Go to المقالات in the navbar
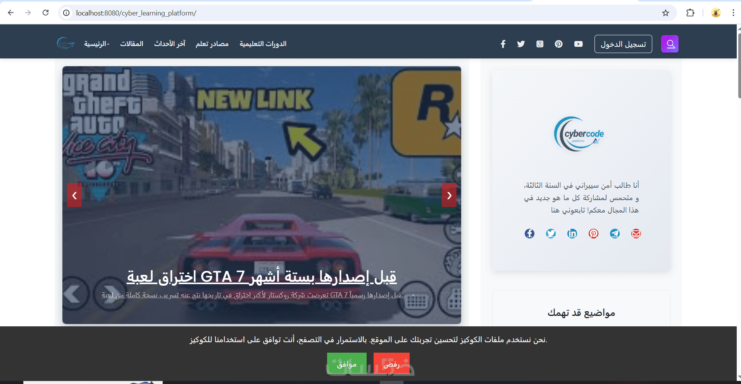The image size is (741, 384). click(x=132, y=44)
